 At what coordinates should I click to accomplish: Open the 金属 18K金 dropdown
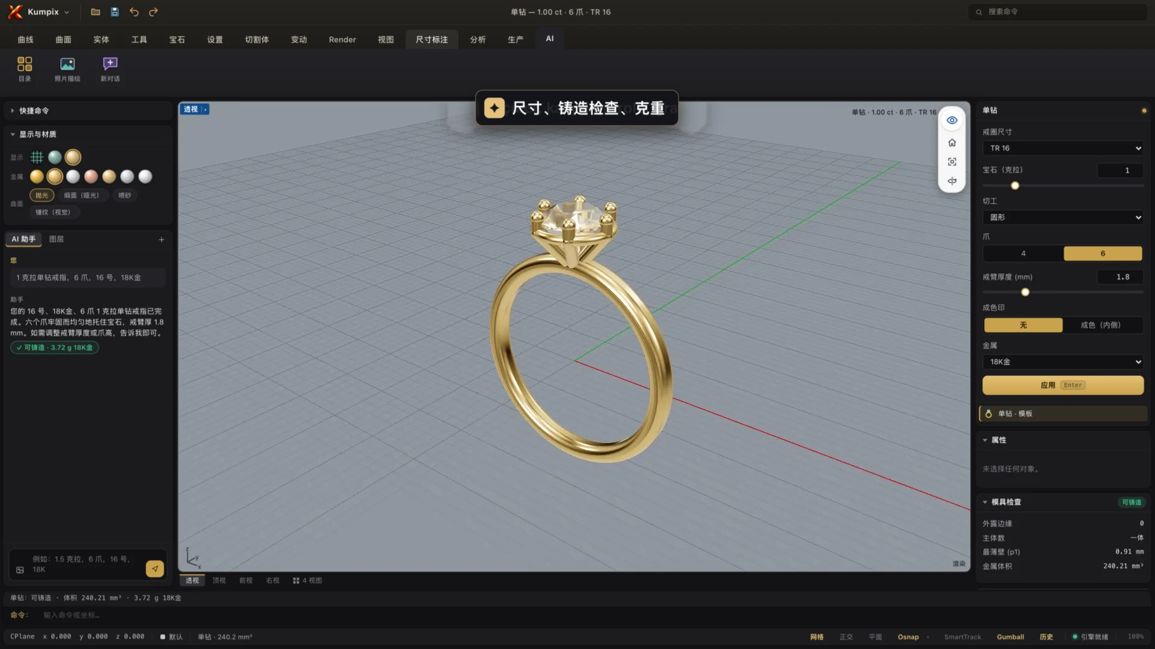click(x=1063, y=362)
